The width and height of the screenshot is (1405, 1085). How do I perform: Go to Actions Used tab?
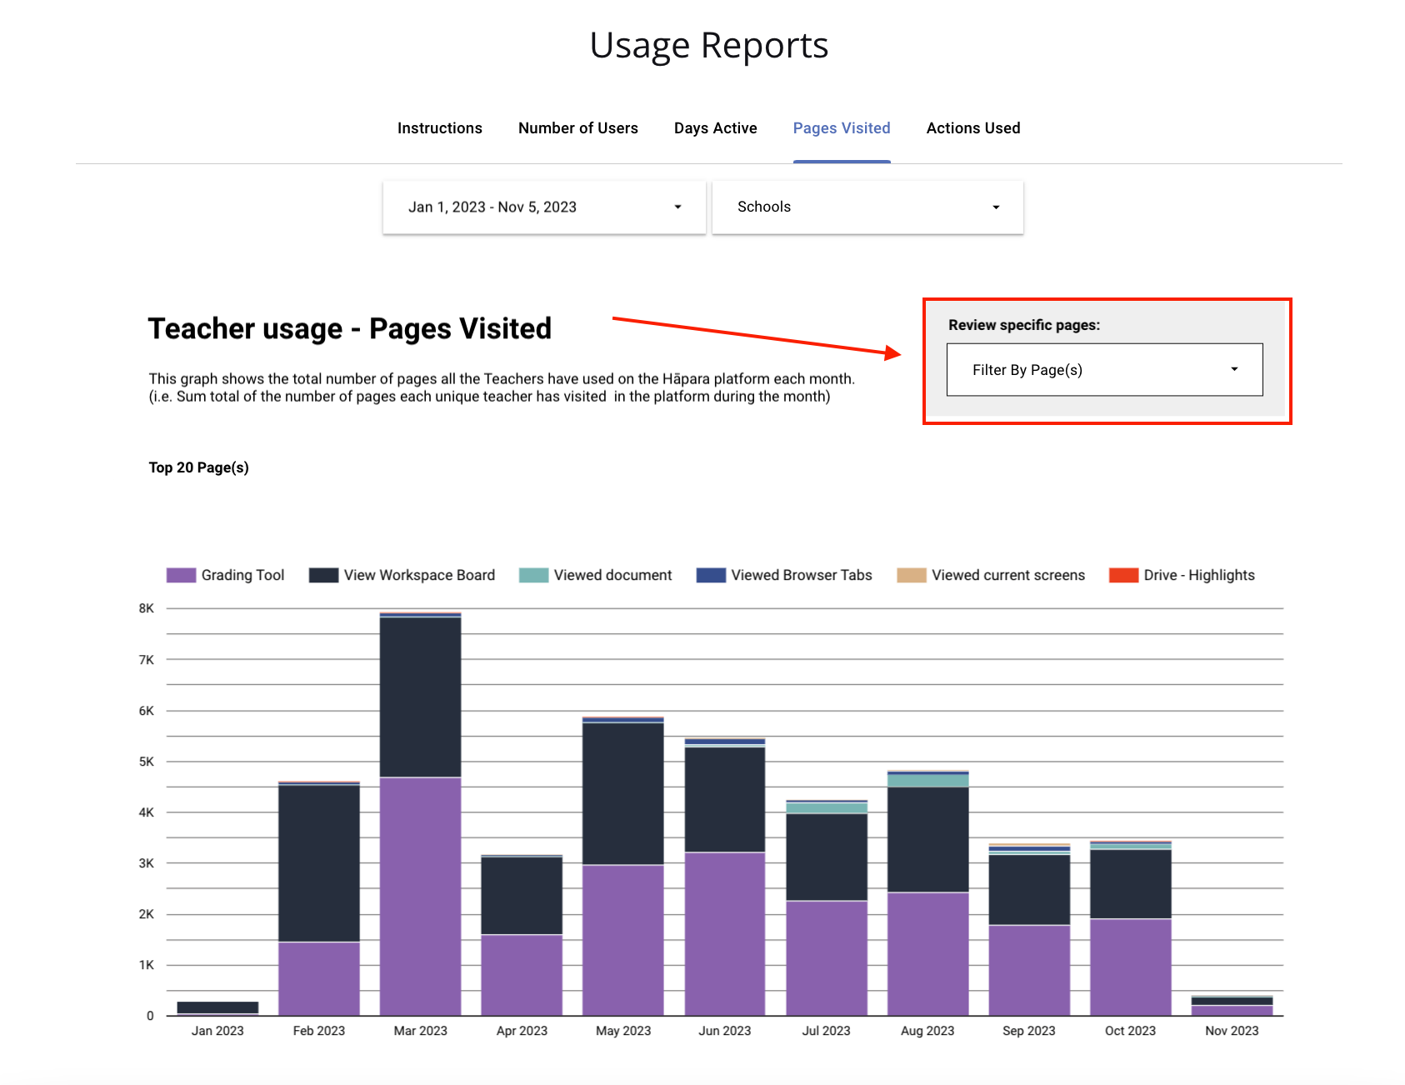973,127
